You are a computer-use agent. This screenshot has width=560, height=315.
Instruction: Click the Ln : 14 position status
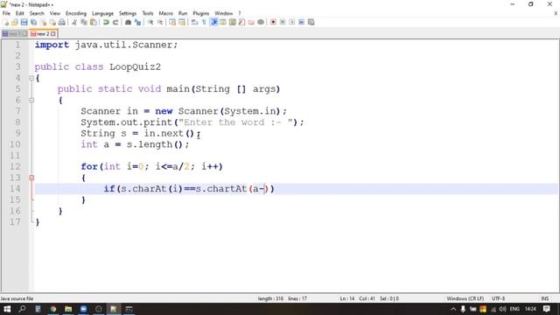click(x=346, y=298)
